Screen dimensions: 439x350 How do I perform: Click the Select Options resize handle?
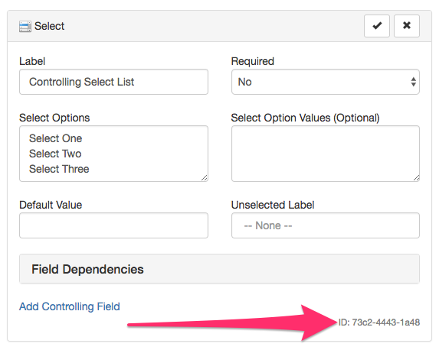(x=205, y=178)
